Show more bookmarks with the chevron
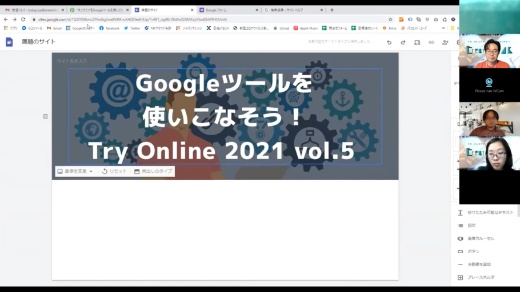This screenshot has height=292, width=520. click(443, 28)
